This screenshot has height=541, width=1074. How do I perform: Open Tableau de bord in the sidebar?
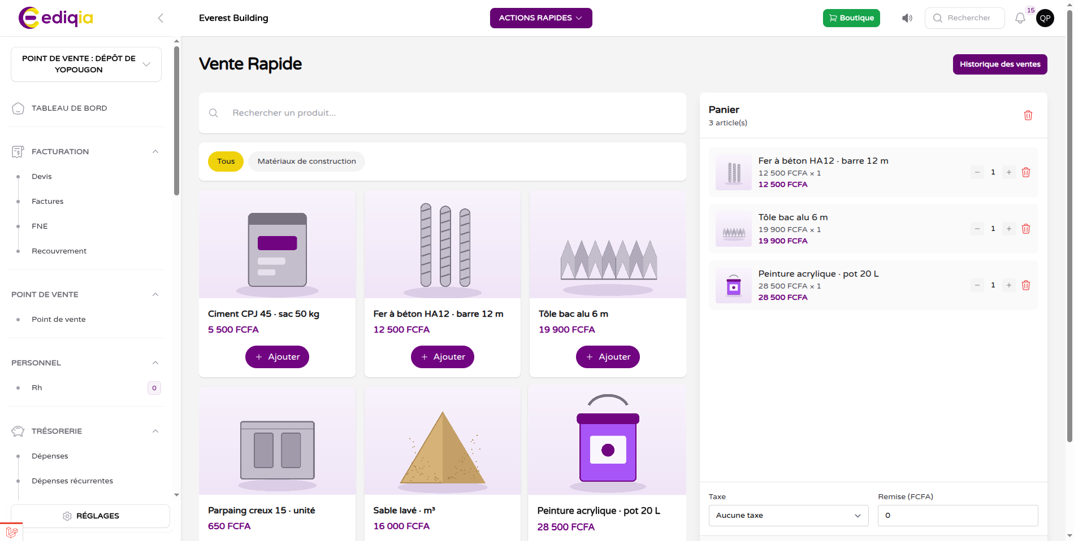click(69, 108)
